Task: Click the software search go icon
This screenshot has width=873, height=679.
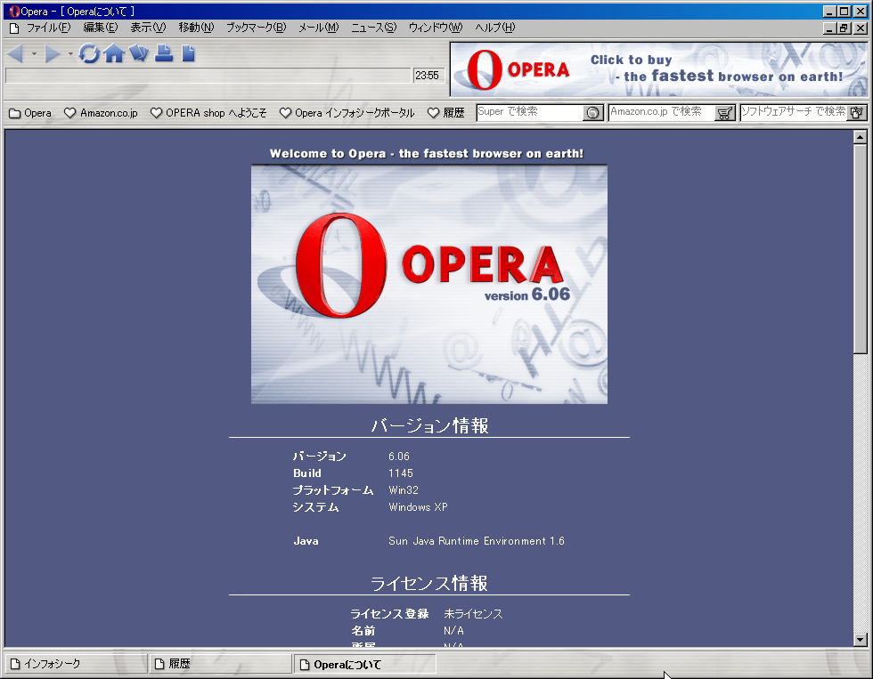Action: coord(857,113)
